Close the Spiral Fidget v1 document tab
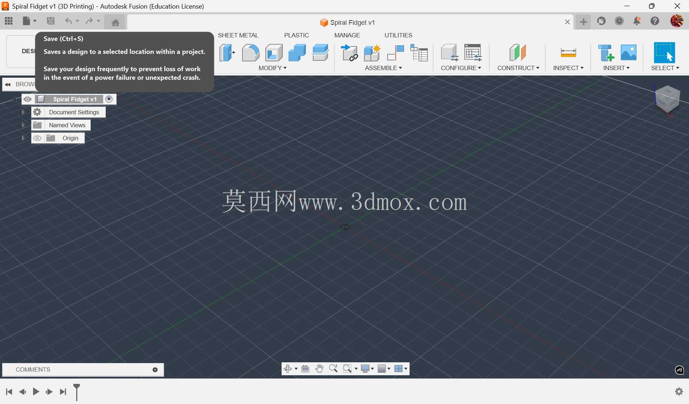689x404 pixels. click(567, 22)
